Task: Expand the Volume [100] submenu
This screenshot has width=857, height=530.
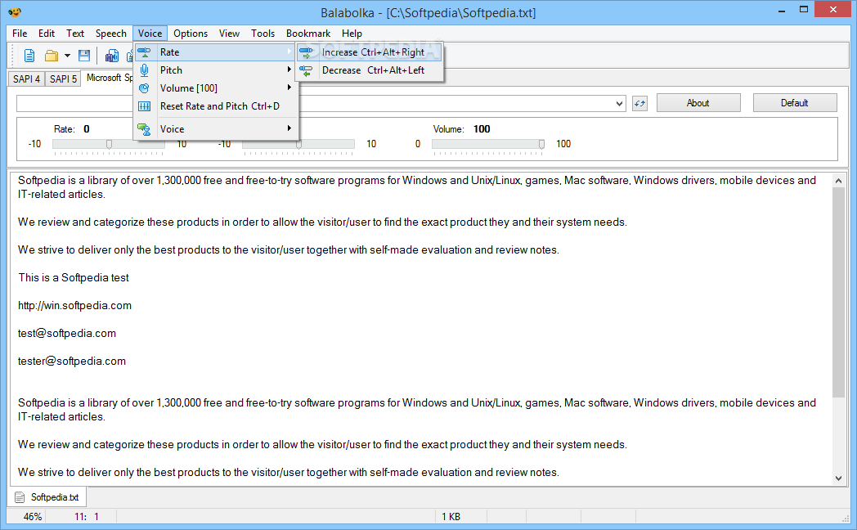Action: pyautogui.click(x=216, y=88)
